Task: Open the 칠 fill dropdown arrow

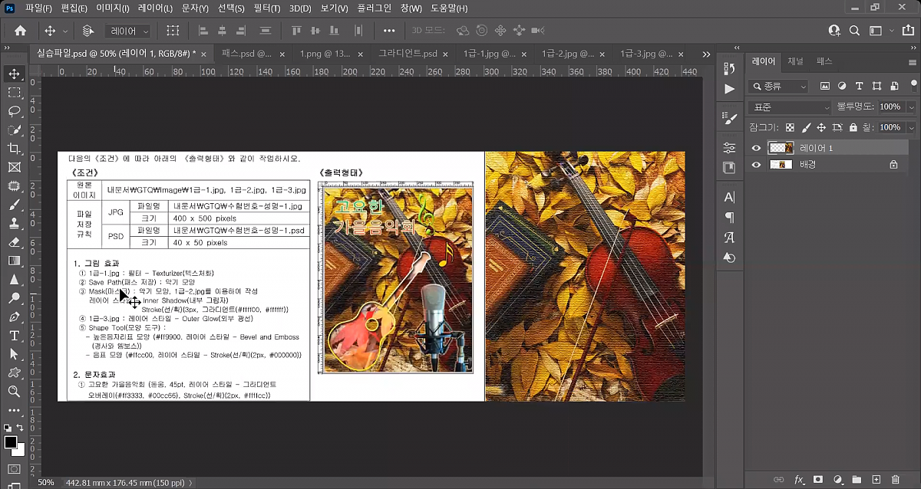Action: (910, 127)
